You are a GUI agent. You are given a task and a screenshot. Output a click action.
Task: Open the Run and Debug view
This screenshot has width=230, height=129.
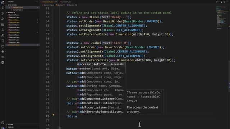(3, 19)
